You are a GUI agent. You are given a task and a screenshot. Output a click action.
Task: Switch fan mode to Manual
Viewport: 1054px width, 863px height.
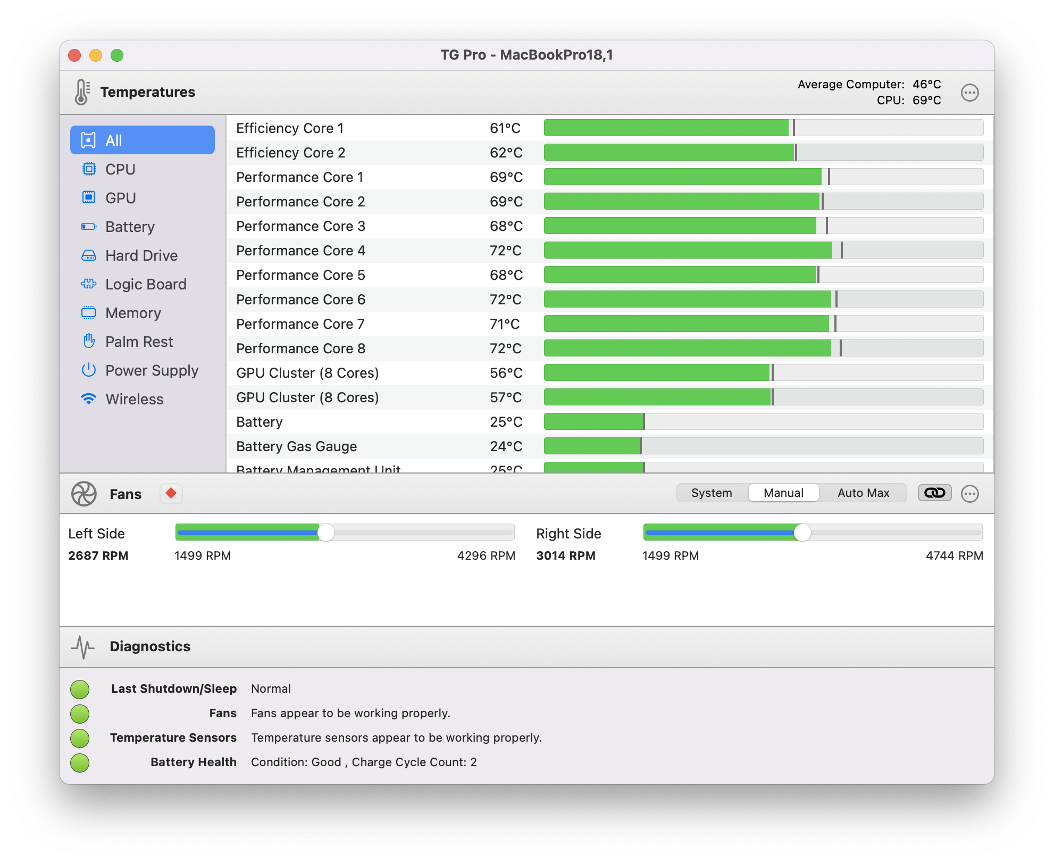point(784,493)
